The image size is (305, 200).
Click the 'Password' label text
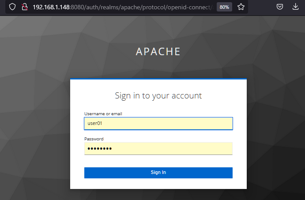pos(94,139)
